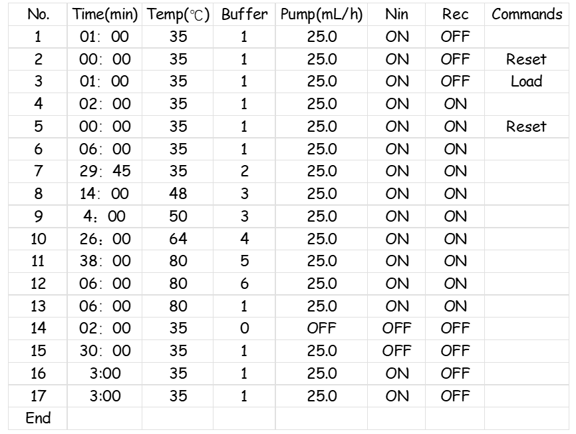
Task: Select the Buffer cell with value 0
Action: (243, 328)
